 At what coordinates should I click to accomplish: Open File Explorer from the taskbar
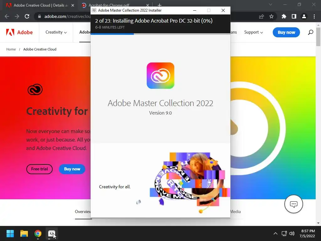(x=24, y=233)
